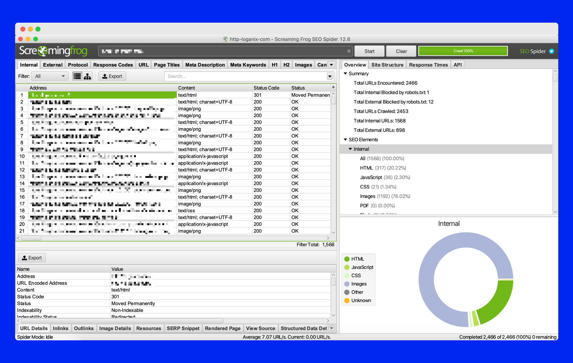Viewport: 573px width, 363px height.
Task: Select All (1568) in Internal tree
Action: pos(382,159)
